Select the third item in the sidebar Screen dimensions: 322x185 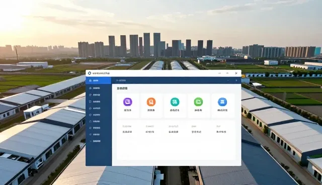99,95
